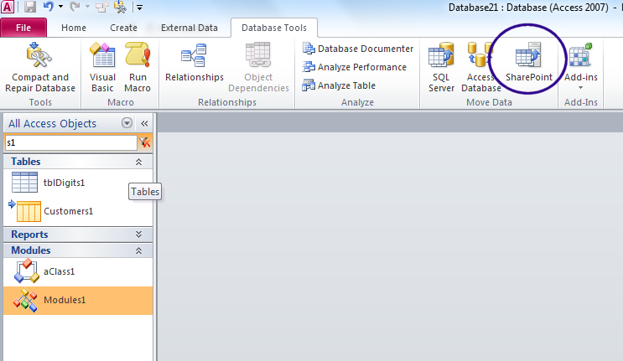Switch to the Create ribbon tab
This screenshot has height=361, width=623.
point(123,28)
